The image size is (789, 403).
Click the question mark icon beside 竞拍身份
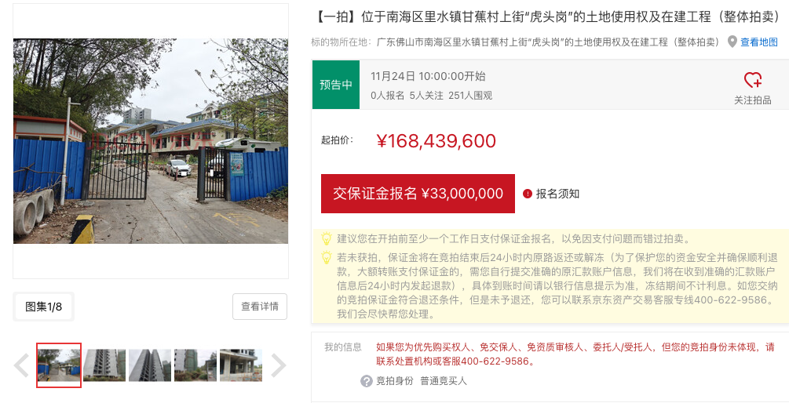point(367,381)
